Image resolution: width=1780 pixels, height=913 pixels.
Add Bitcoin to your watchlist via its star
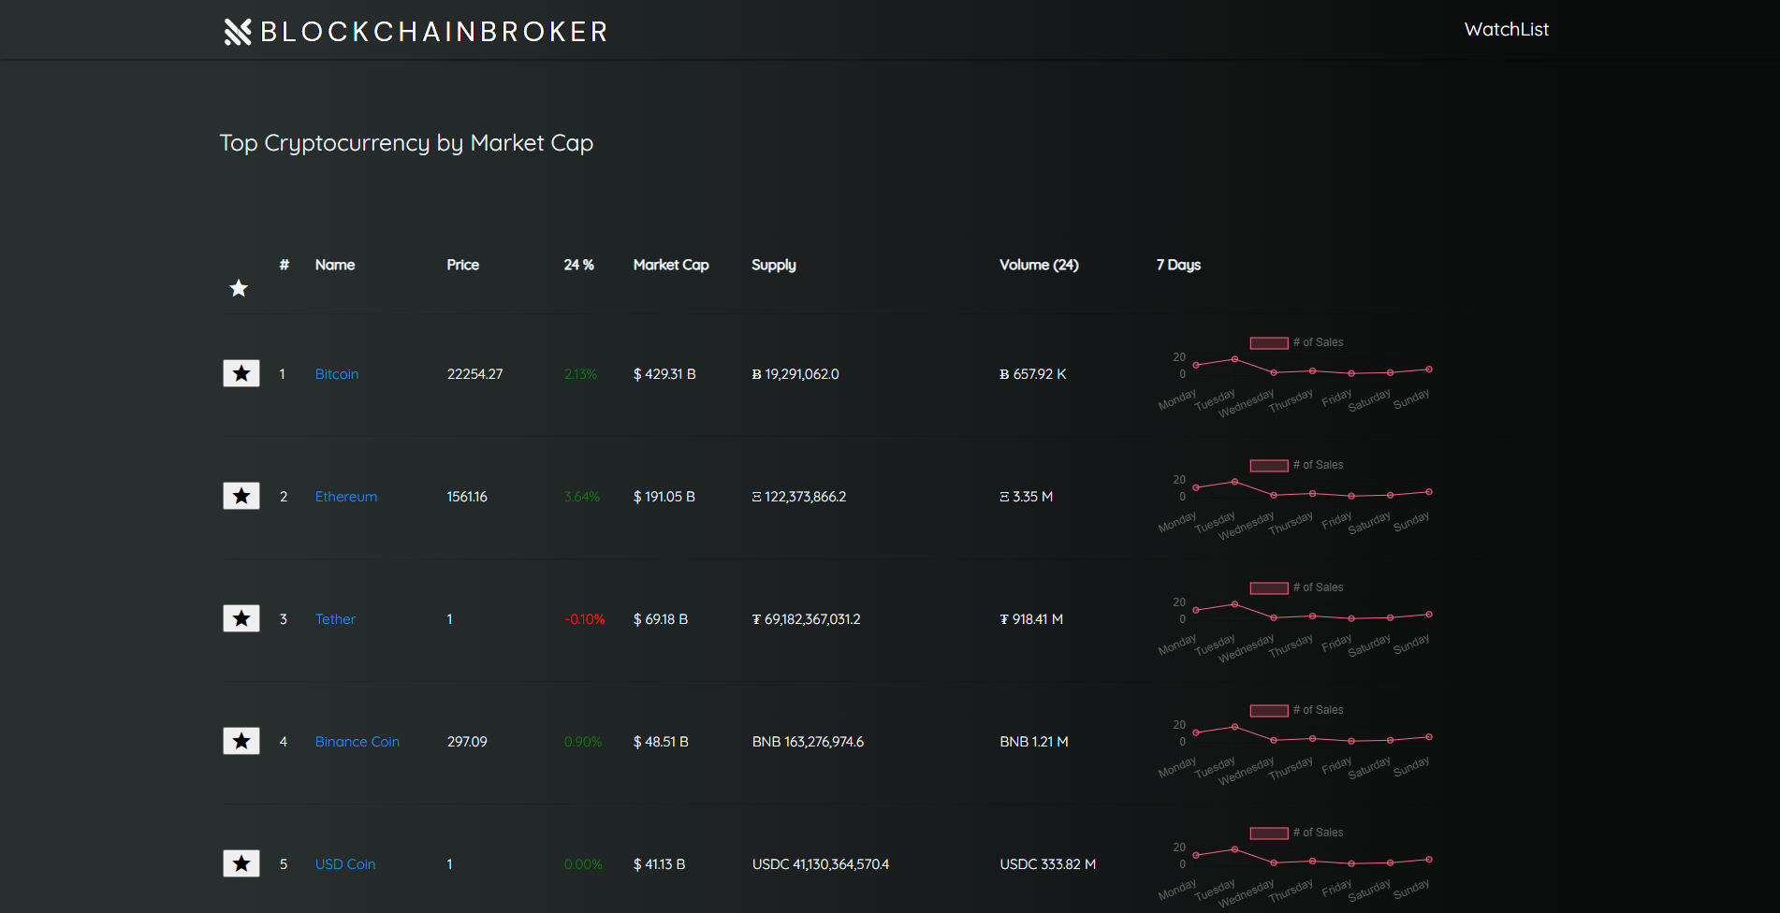point(241,372)
